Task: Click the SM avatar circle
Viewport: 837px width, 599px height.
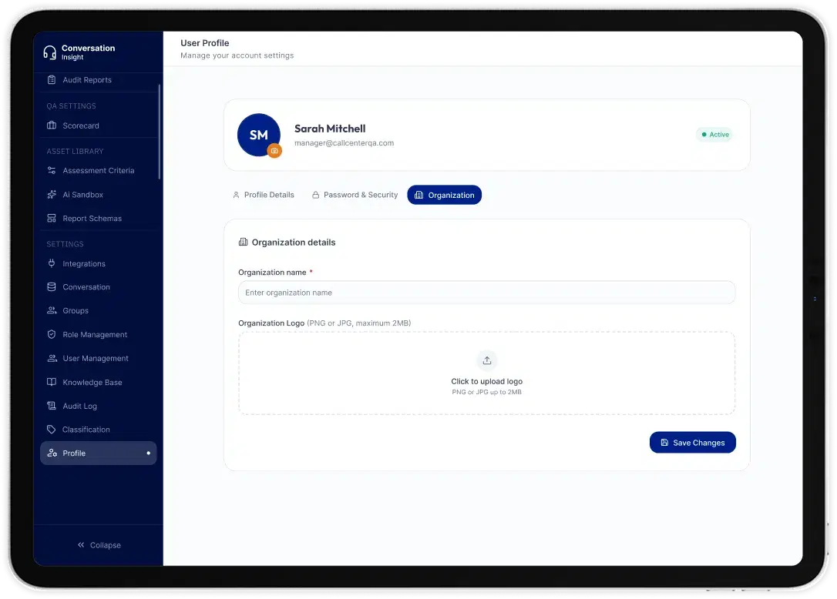Action: 258,135
